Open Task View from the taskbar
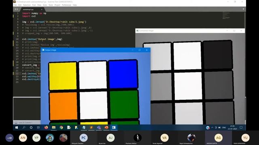Screen dimensions: 259x145 coord(38,127)
